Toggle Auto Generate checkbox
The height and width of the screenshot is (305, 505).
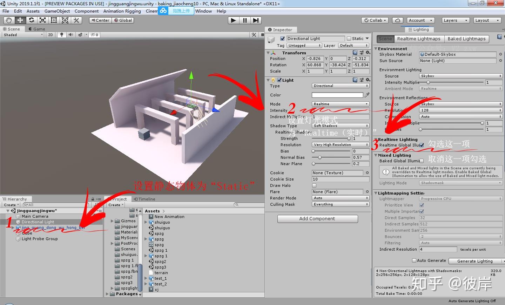click(x=414, y=260)
